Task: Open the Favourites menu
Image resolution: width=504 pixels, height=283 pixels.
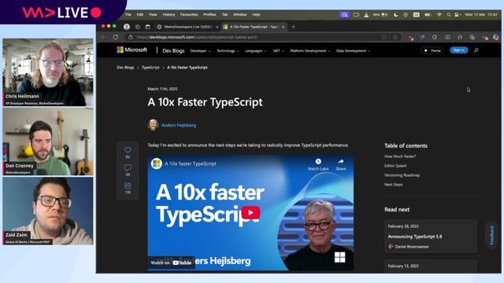Action: coord(189,15)
